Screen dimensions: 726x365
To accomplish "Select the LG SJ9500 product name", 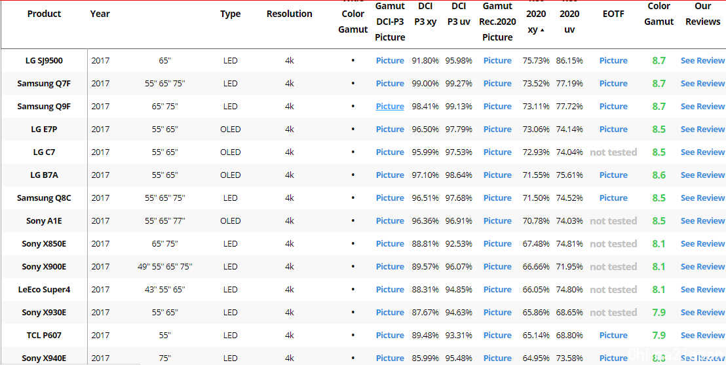I will coord(44,61).
